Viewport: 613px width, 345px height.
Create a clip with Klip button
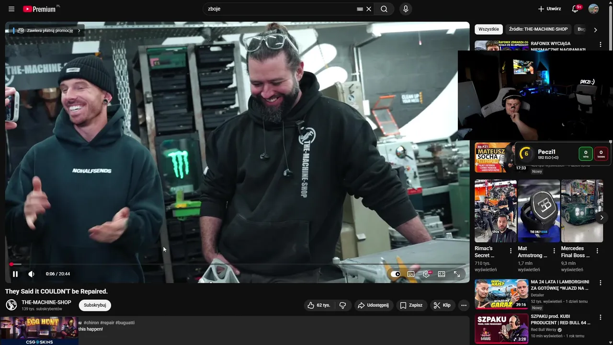coord(442,305)
